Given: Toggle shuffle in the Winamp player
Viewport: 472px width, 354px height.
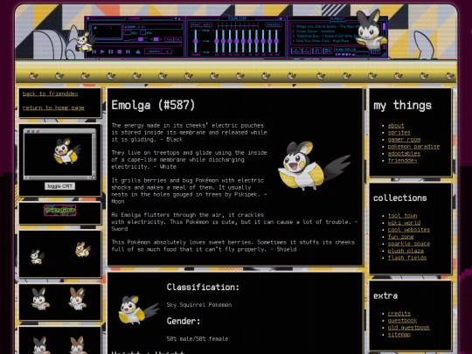Looking at the screenshot, I should [154, 52].
